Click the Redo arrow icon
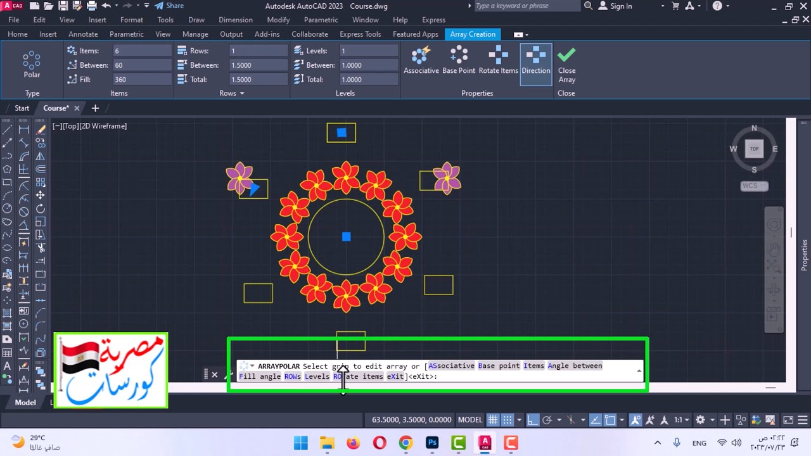Viewport: 811px width, 456px height. (x=129, y=6)
